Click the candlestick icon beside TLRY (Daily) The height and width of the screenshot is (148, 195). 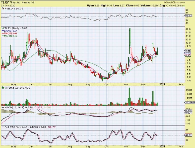(x=2, y=28)
